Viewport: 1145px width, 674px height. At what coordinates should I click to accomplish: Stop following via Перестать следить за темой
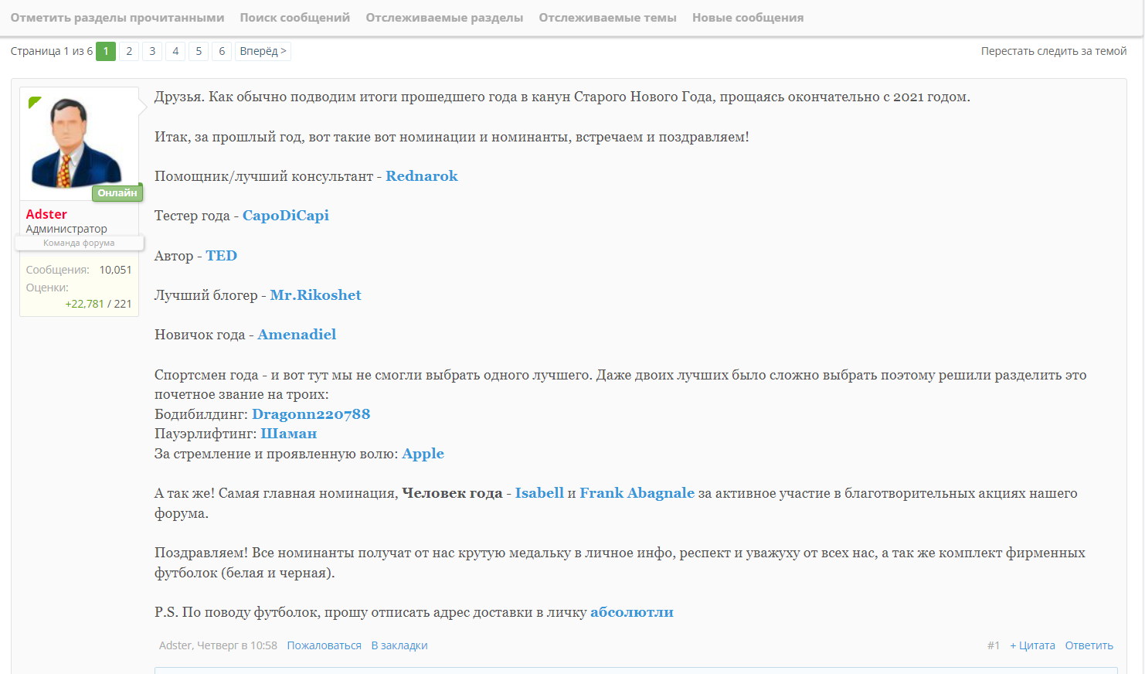click(x=1054, y=51)
